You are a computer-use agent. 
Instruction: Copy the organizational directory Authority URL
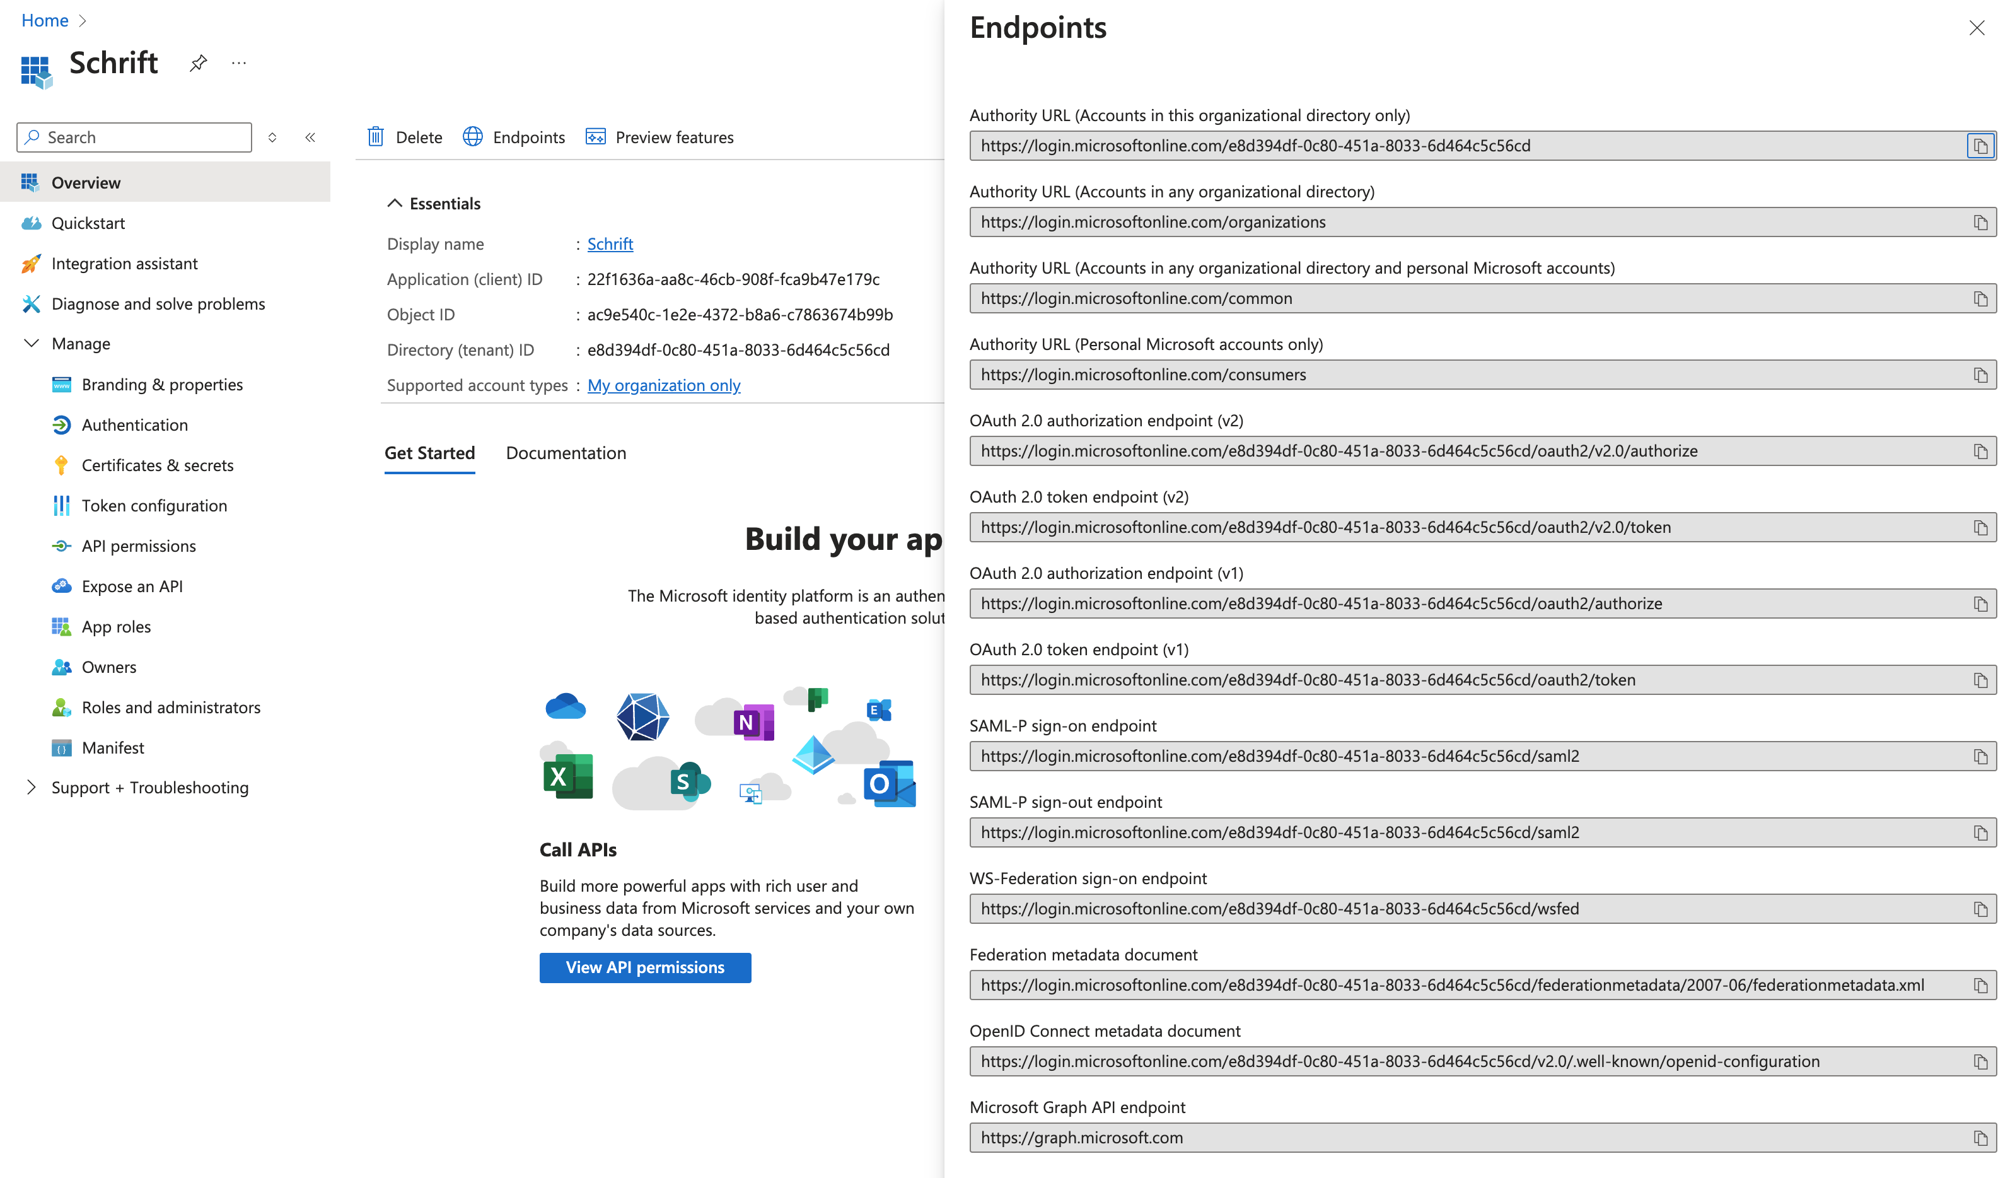click(x=1980, y=223)
